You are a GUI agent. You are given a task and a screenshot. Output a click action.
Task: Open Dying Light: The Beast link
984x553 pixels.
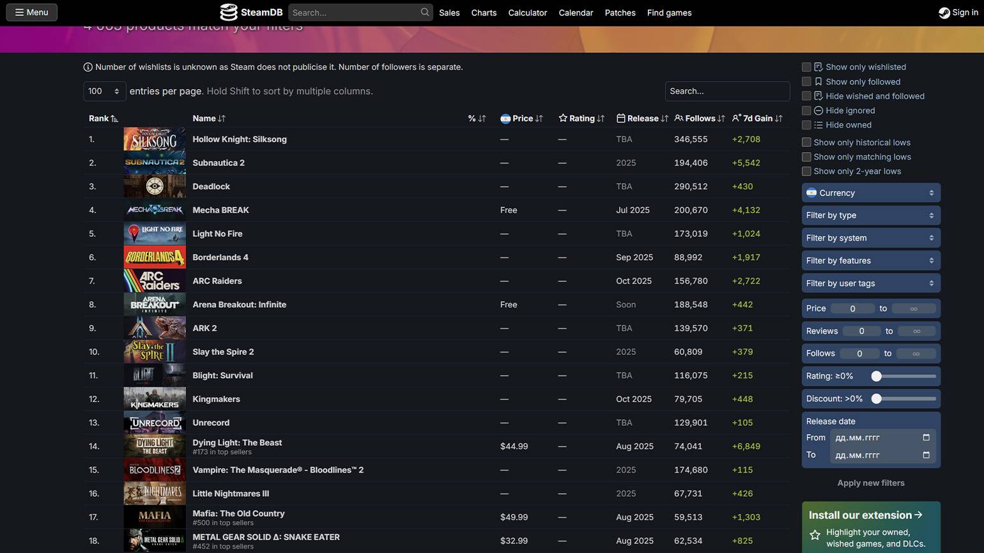point(237,443)
